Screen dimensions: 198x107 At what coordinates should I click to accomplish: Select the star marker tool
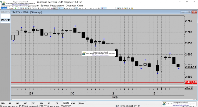tap(91, 8)
